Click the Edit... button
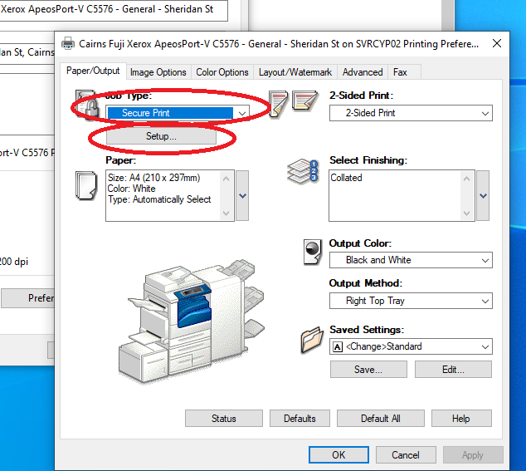The width and height of the screenshot is (526, 471). coord(453,370)
